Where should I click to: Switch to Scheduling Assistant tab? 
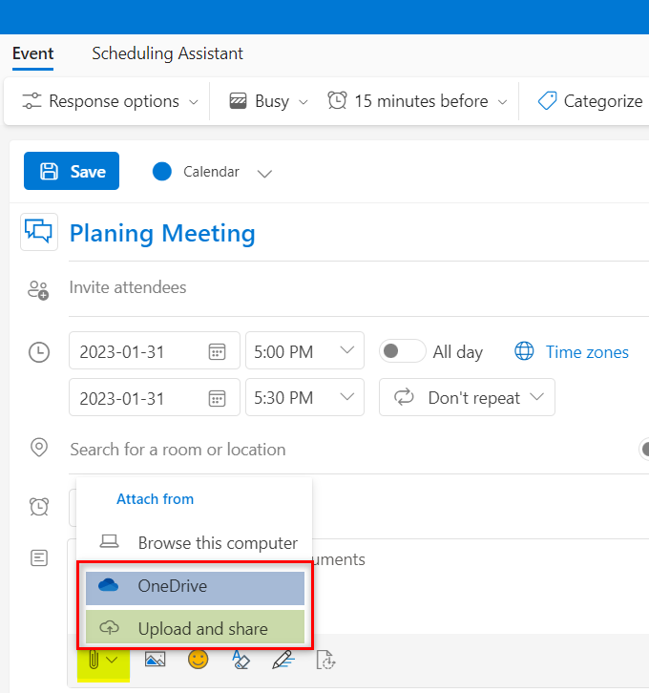(x=167, y=53)
